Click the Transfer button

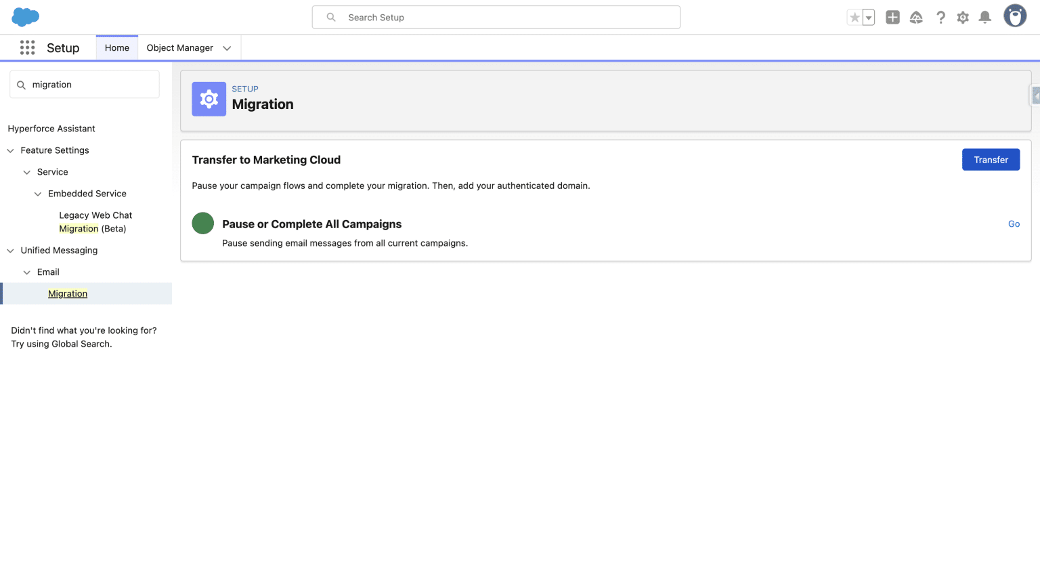pos(991,160)
